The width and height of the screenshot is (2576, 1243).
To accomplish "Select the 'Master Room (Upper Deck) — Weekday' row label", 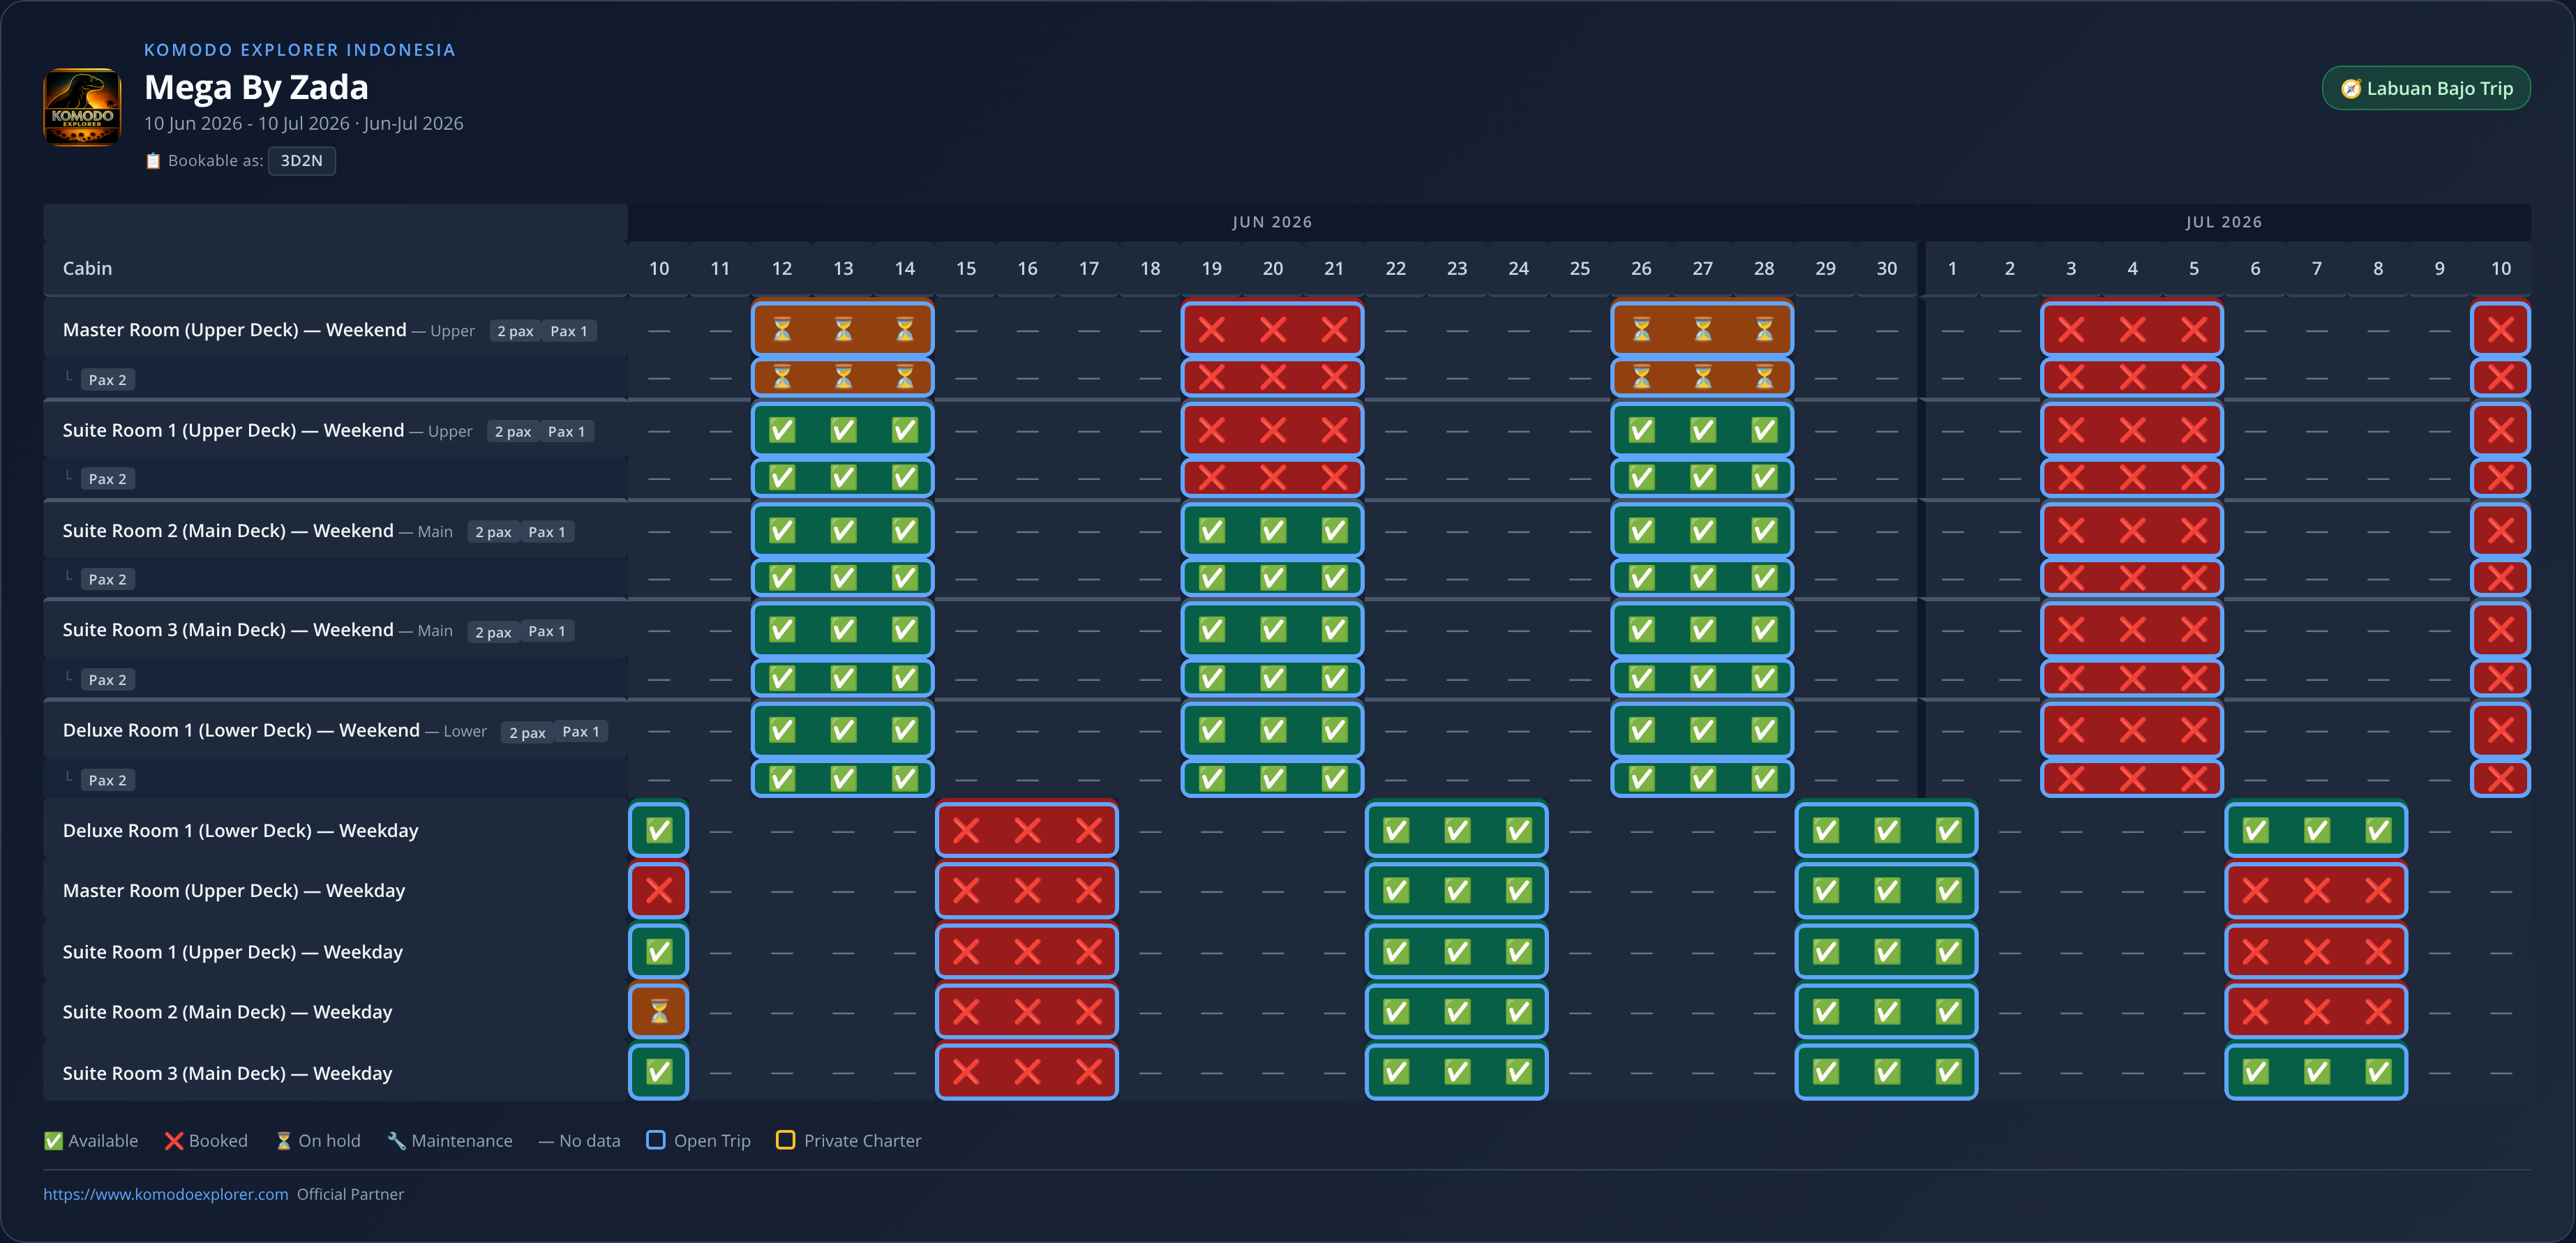I will [x=234, y=890].
